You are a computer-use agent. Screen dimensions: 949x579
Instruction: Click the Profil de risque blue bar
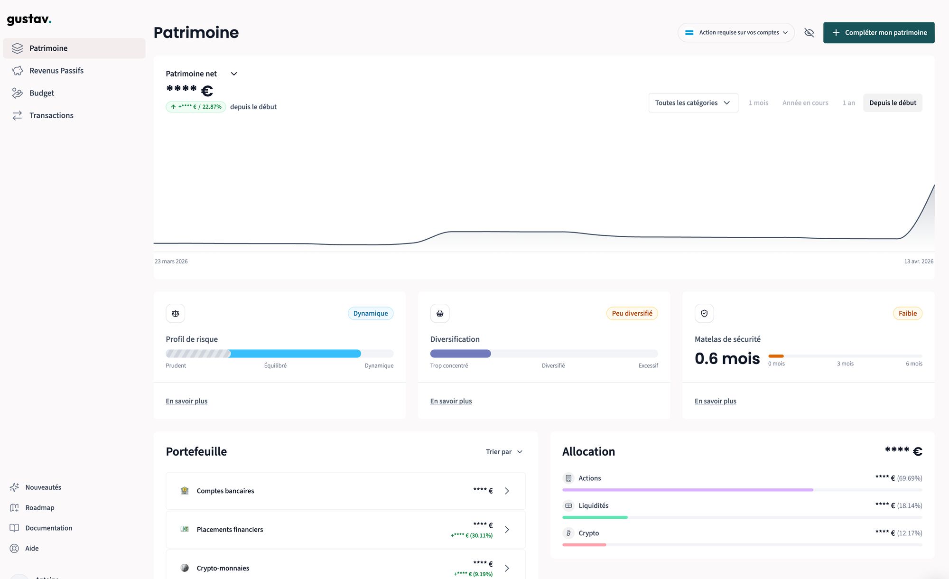click(295, 354)
